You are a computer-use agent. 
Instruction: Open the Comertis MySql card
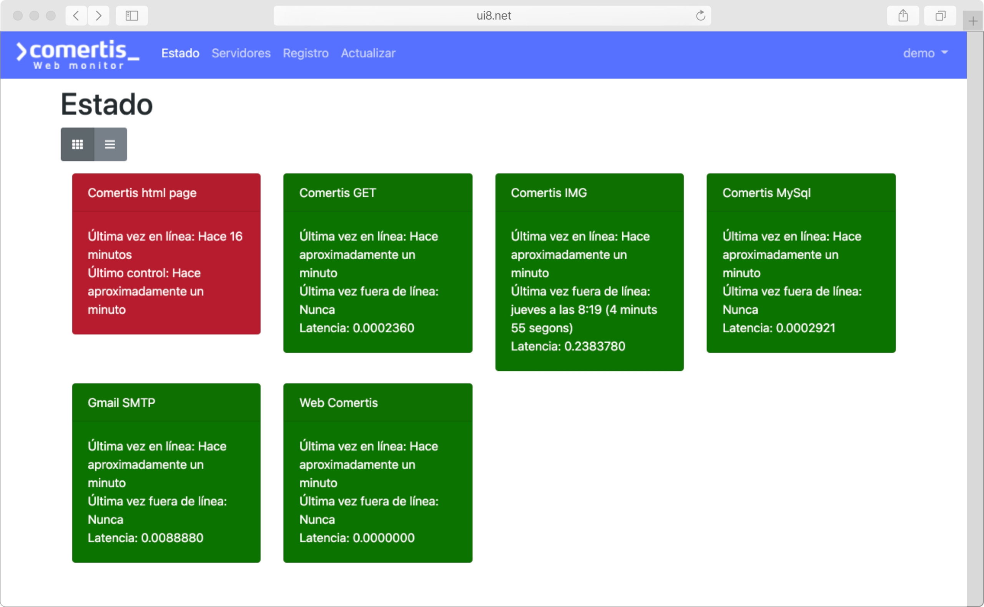tap(801, 263)
